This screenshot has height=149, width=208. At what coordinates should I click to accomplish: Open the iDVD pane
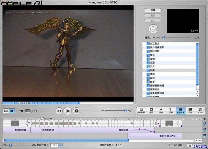point(200,111)
